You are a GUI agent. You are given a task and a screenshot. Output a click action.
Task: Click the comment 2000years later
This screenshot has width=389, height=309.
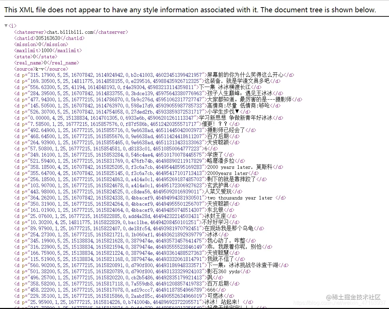[227, 173]
